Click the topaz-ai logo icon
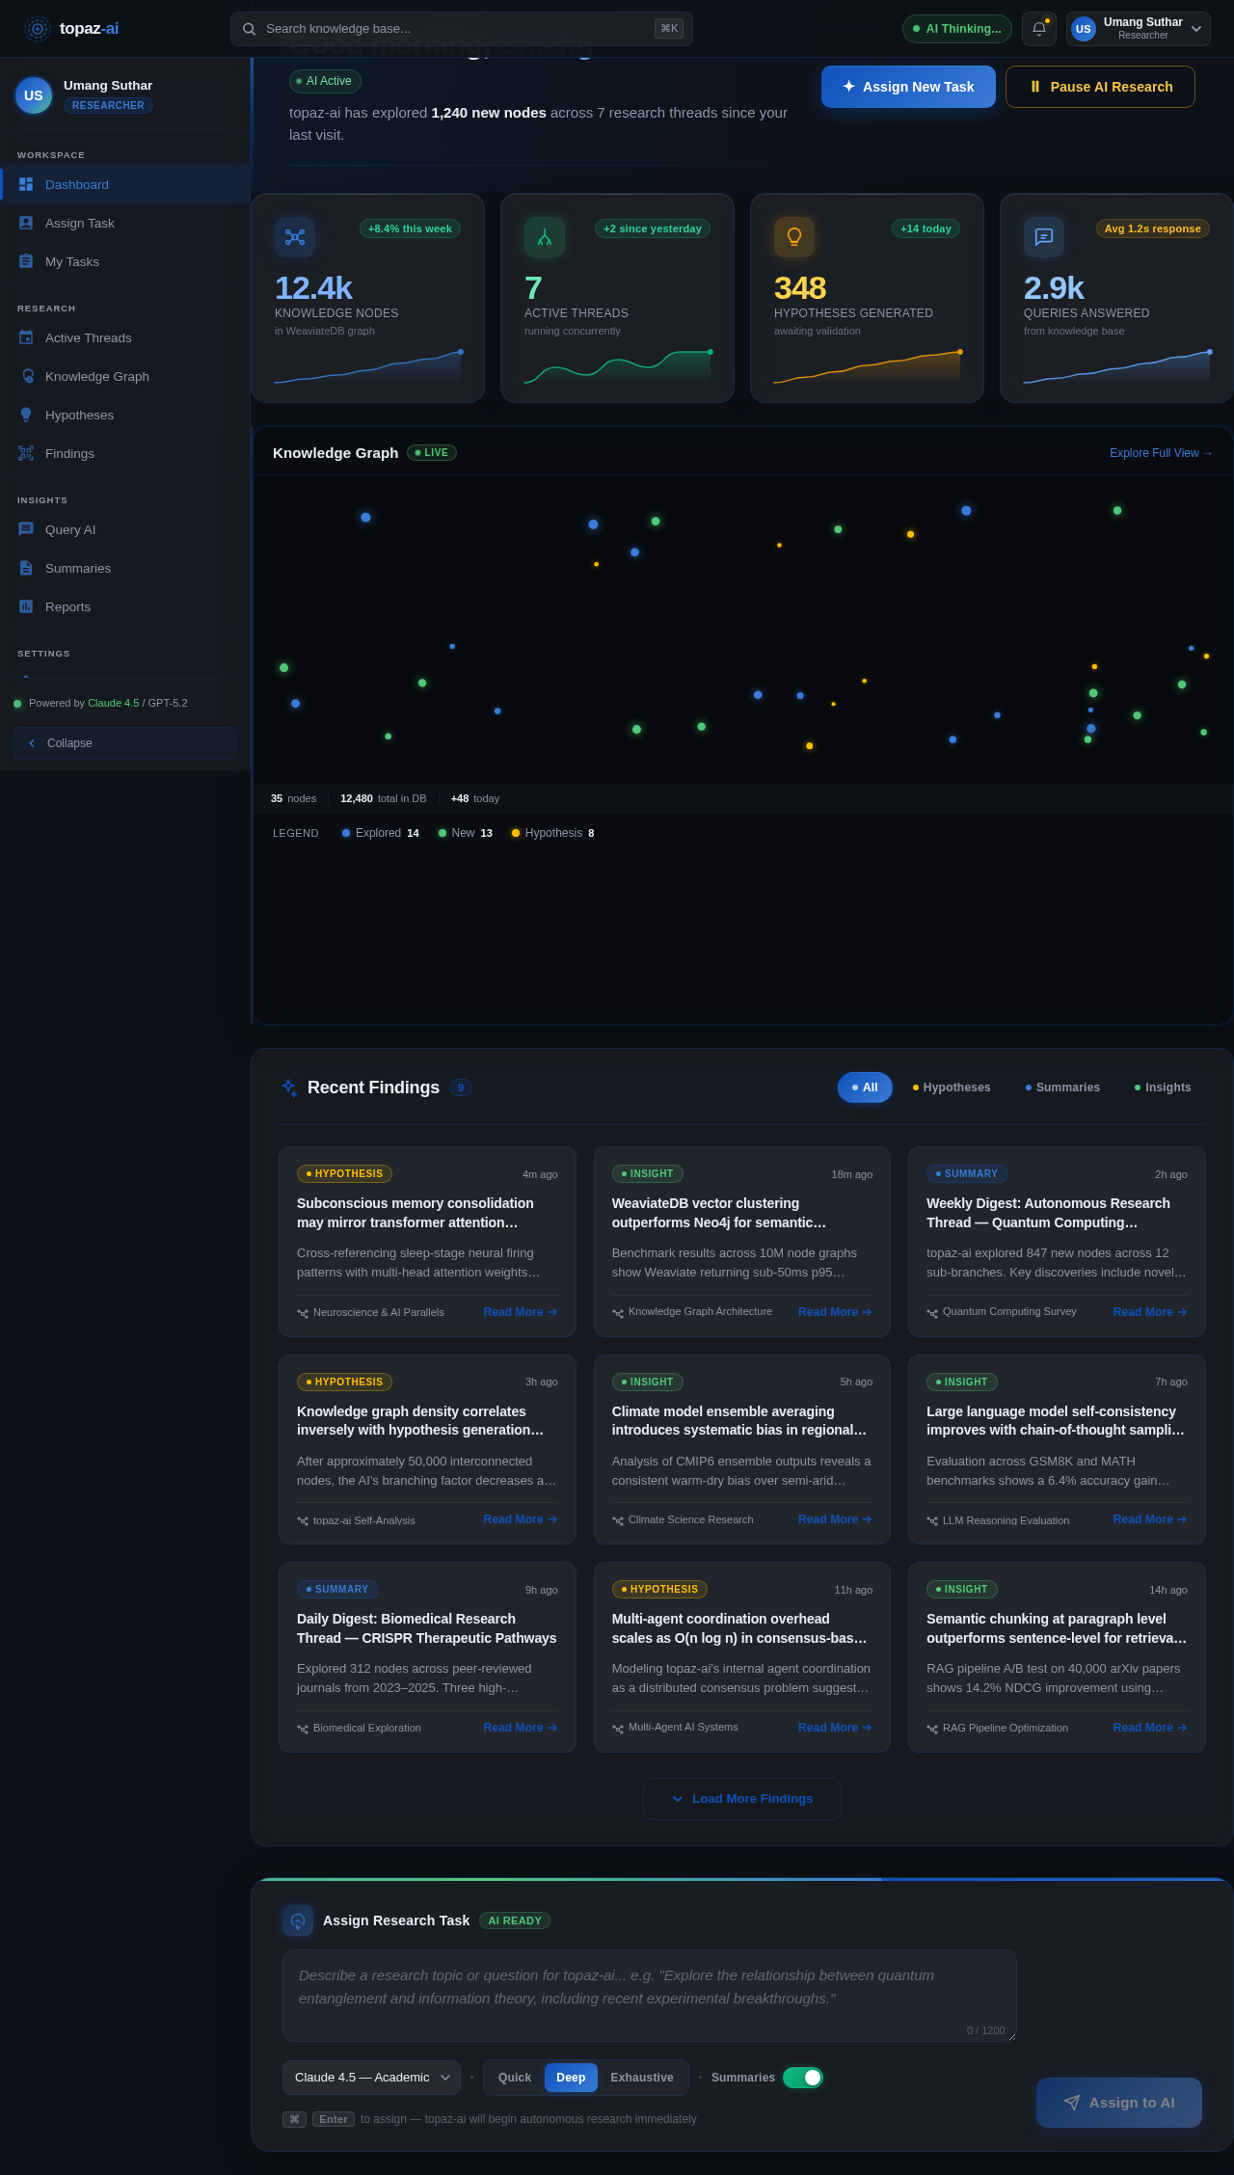 click(x=38, y=29)
